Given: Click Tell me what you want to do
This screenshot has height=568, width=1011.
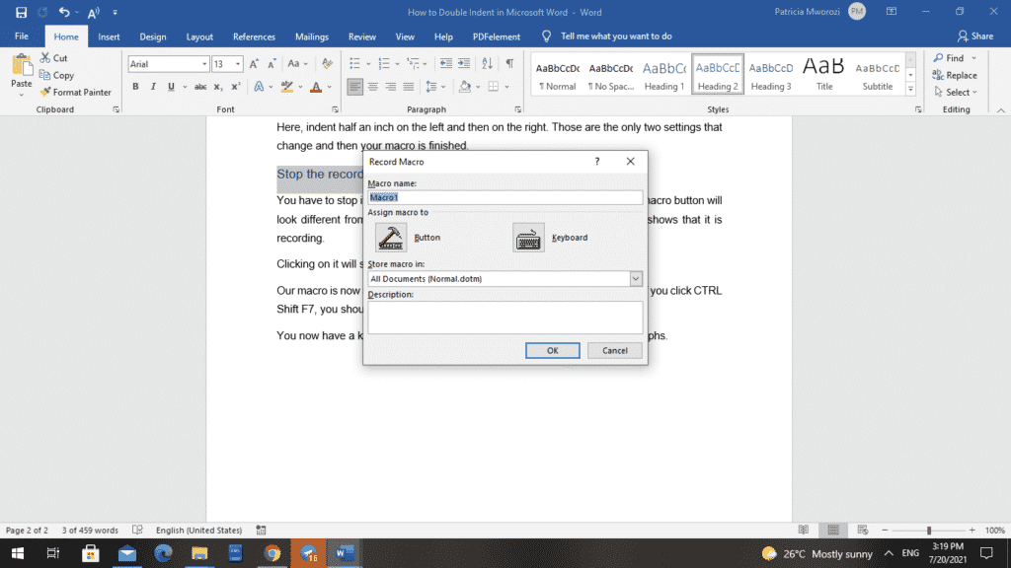Looking at the screenshot, I should coord(616,36).
